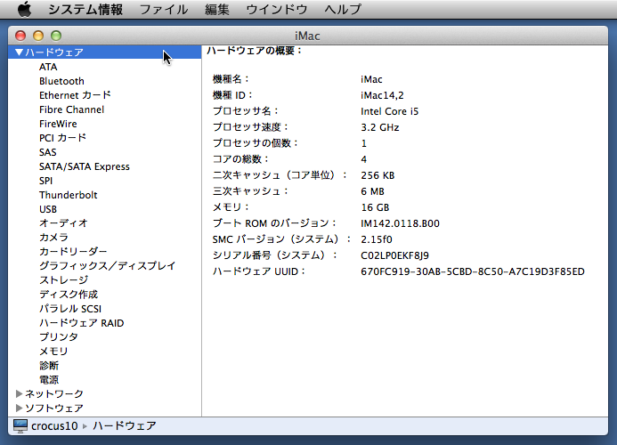Select カメラ in the sidebar

pyautogui.click(x=53, y=238)
